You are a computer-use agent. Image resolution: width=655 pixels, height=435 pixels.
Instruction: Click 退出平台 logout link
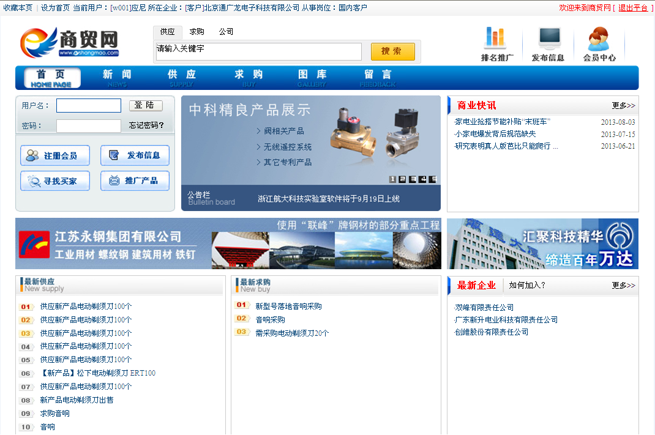[x=633, y=7]
